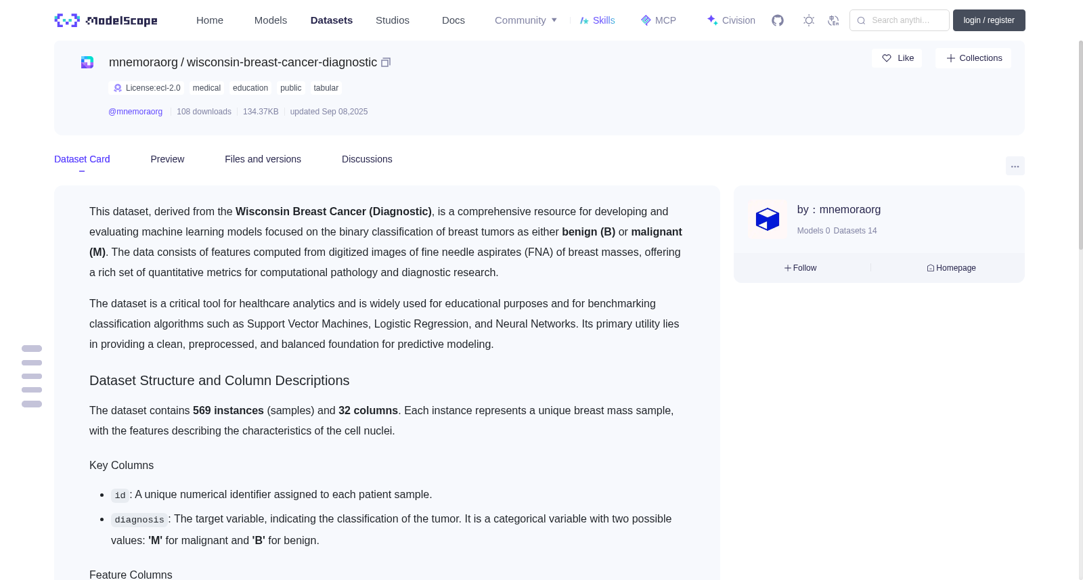Open MCP from the top navigation
The width and height of the screenshot is (1083, 580).
click(659, 20)
